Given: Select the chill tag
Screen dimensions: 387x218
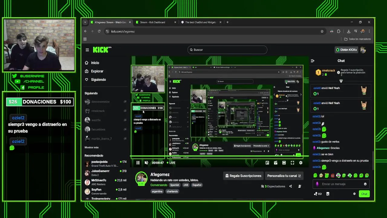Looking at the screenshot, I should (x=186, y=185).
